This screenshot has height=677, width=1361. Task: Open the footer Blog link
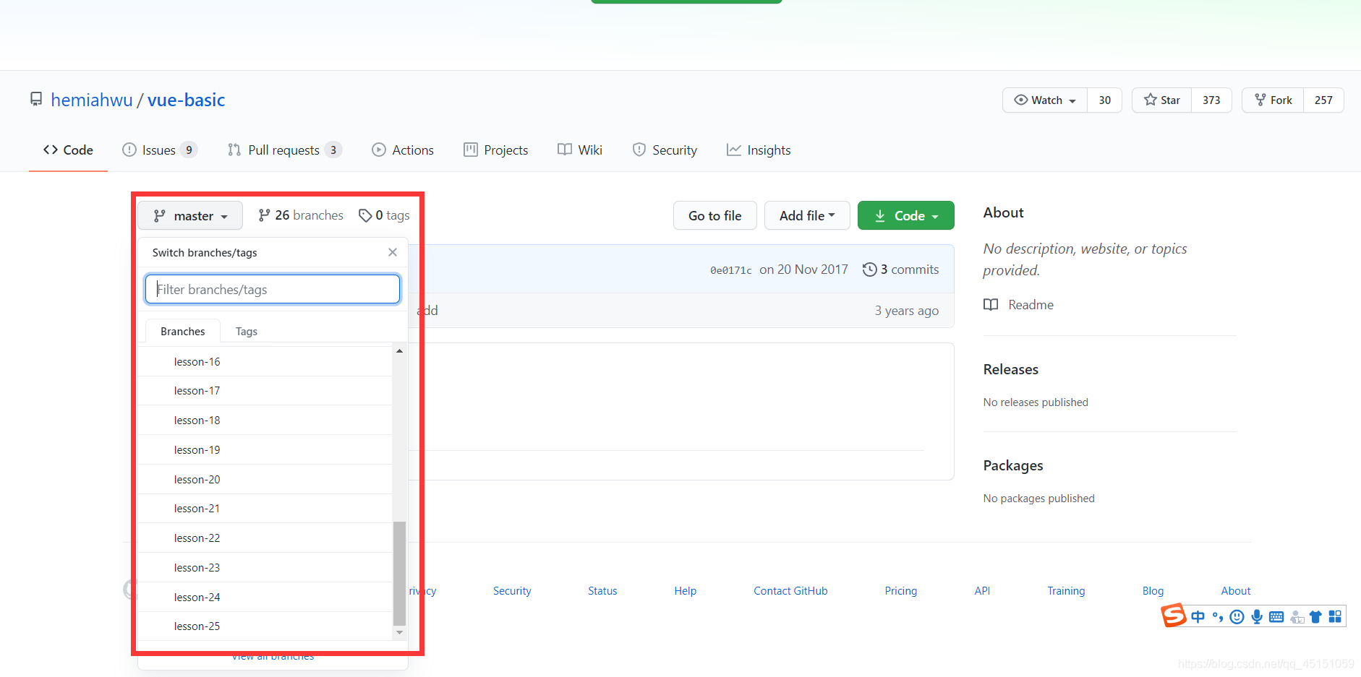[1153, 591]
